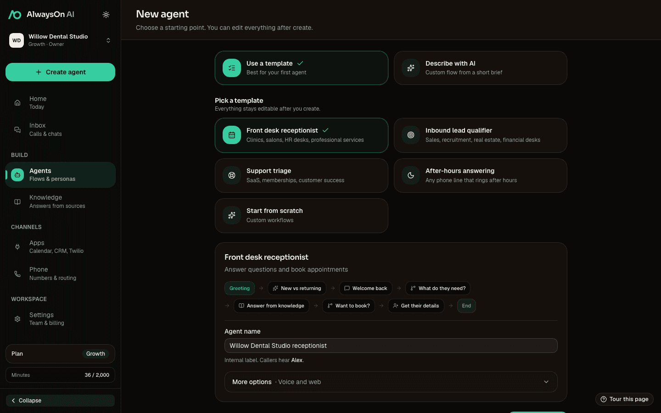Image resolution: width=661 pixels, height=413 pixels.
Task: Open Apps channel integrations
Action: click(60, 247)
